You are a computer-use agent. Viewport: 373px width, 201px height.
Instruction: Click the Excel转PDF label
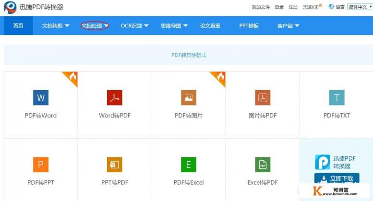click(x=263, y=182)
